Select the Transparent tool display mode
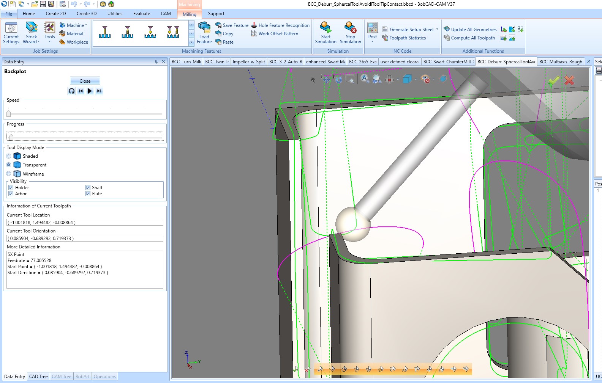The width and height of the screenshot is (602, 383). tap(9, 165)
